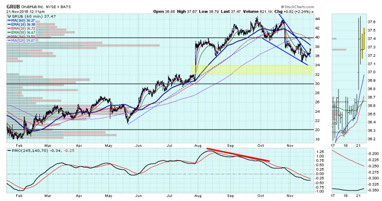Click the PMO(245,140,70) indicator label
This screenshot has width=382, height=201.
tap(30, 151)
